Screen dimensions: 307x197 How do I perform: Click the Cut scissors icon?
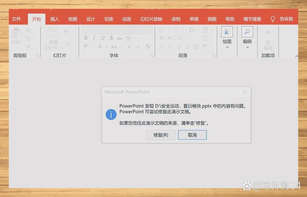coord(28,30)
